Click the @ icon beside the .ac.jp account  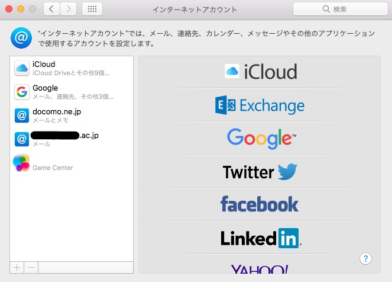[22, 139]
